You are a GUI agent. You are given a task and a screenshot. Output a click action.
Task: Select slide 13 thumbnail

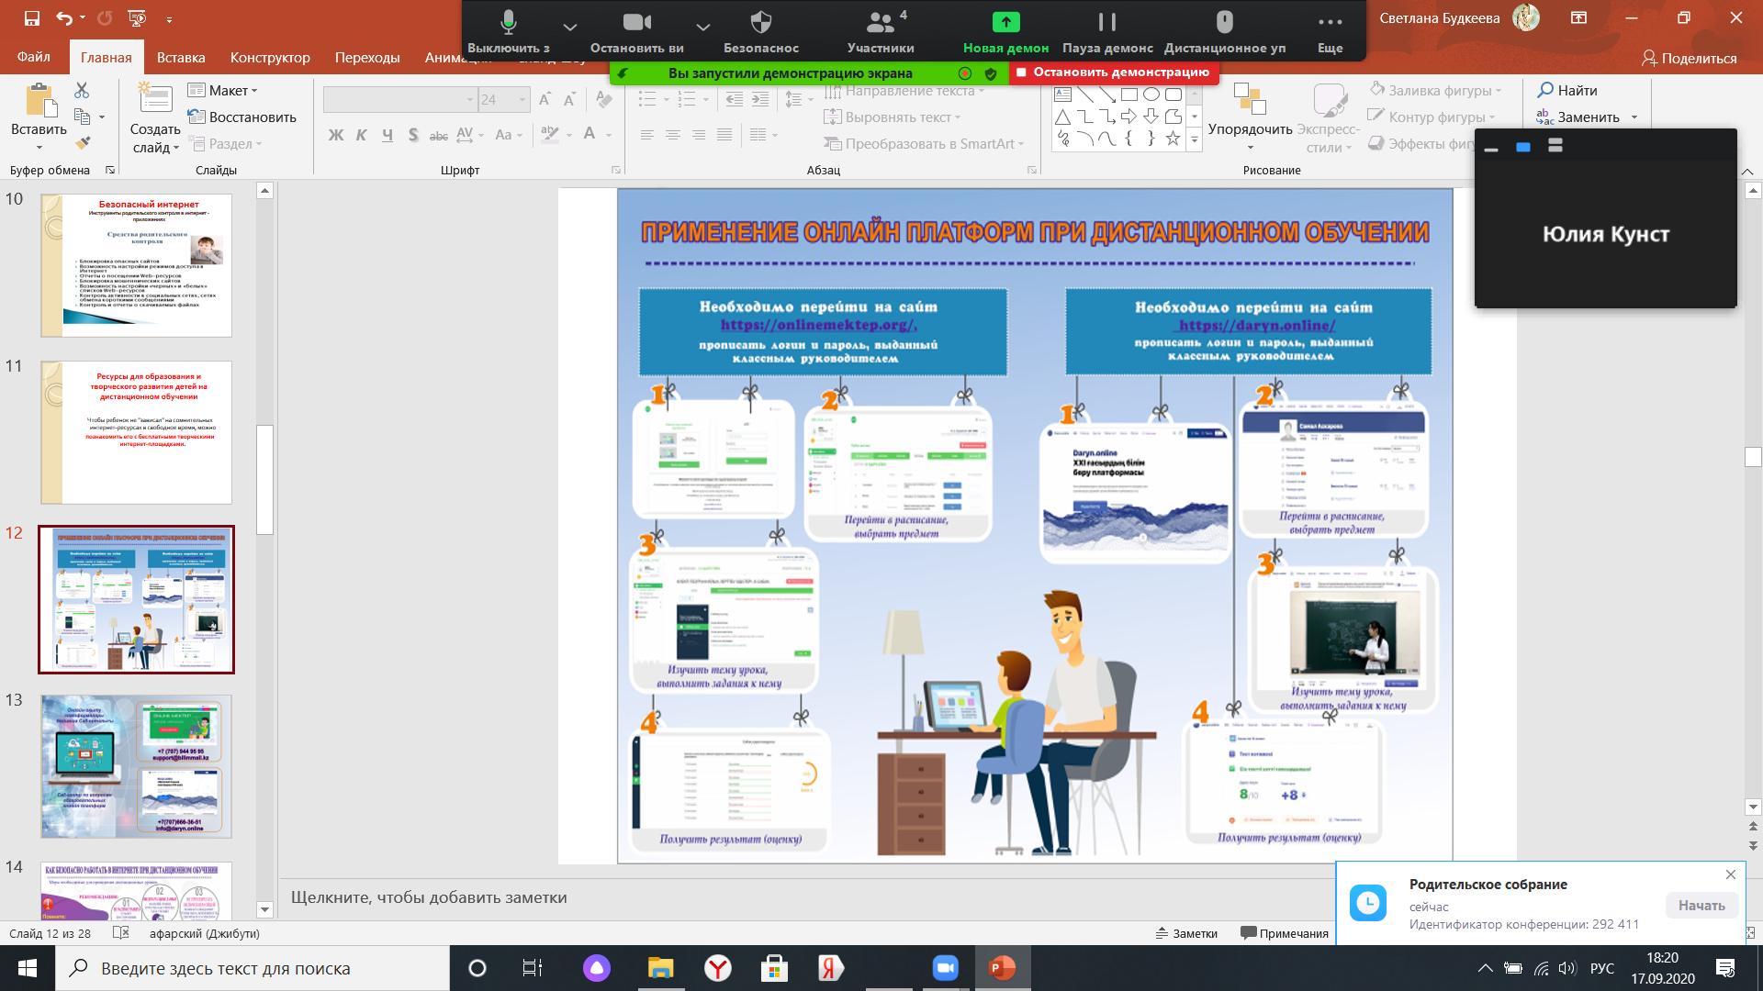coord(136,766)
